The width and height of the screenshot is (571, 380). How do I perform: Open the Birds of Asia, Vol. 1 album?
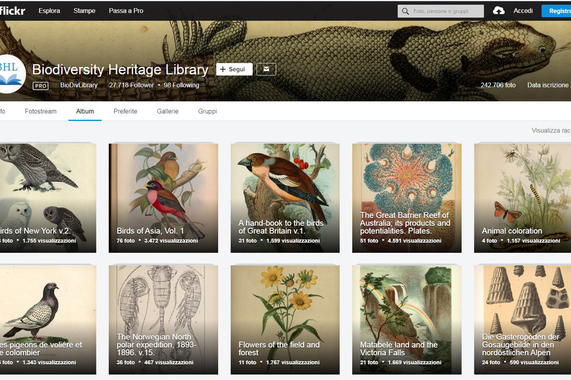164,198
